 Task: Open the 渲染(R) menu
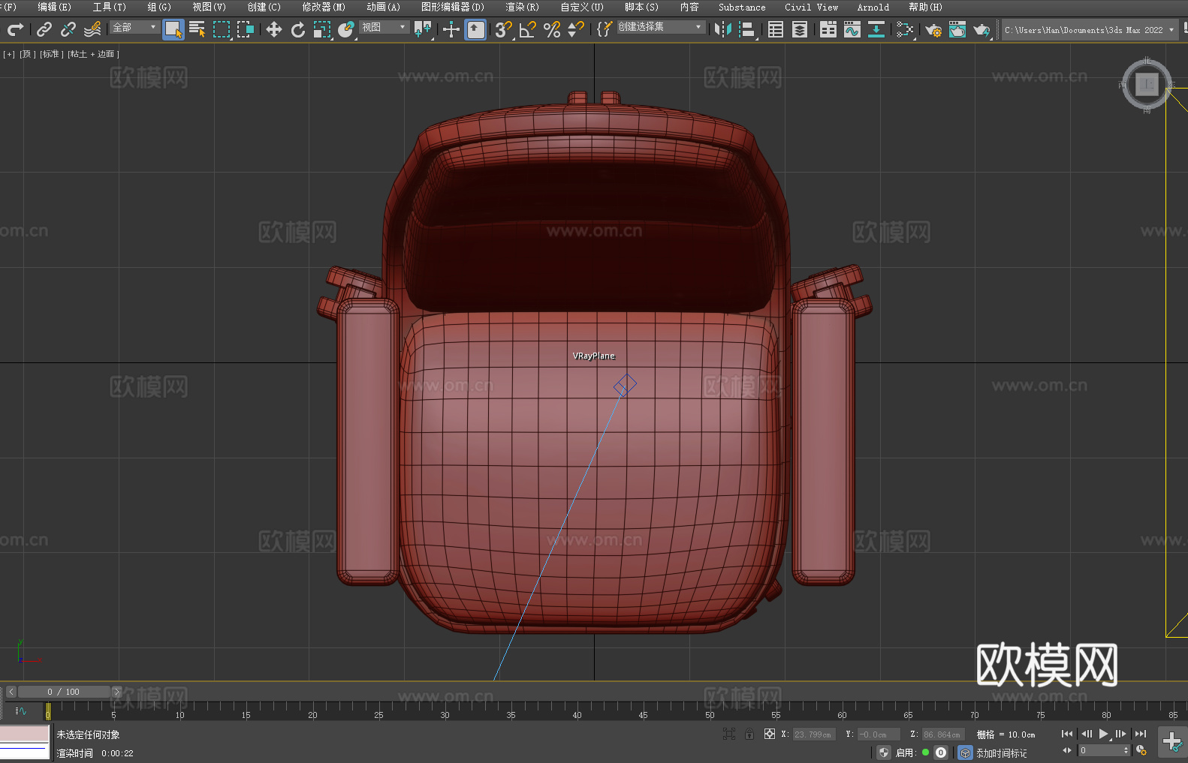[x=522, y=7]
